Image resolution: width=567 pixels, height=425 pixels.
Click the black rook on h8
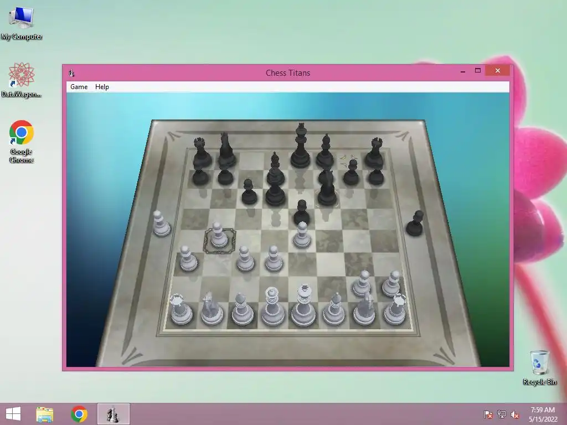(x=375, y=153)
